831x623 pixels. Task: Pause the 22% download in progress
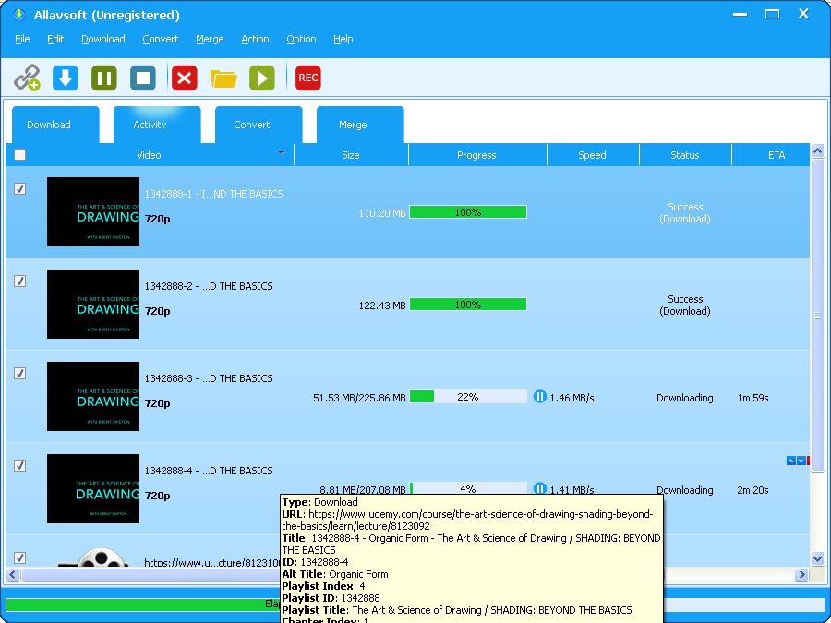[539, 397]
